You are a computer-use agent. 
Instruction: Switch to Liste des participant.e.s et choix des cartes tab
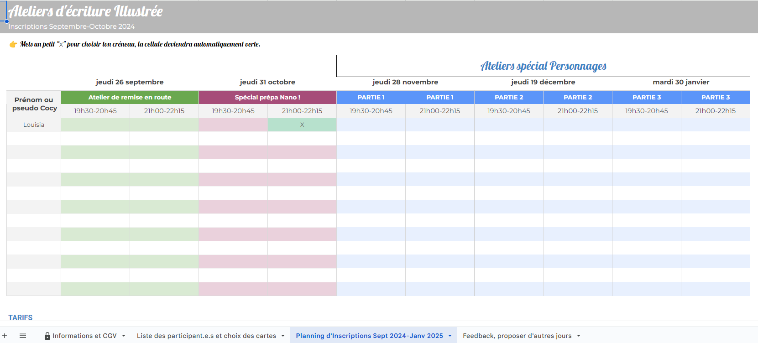tap(206, 336)
